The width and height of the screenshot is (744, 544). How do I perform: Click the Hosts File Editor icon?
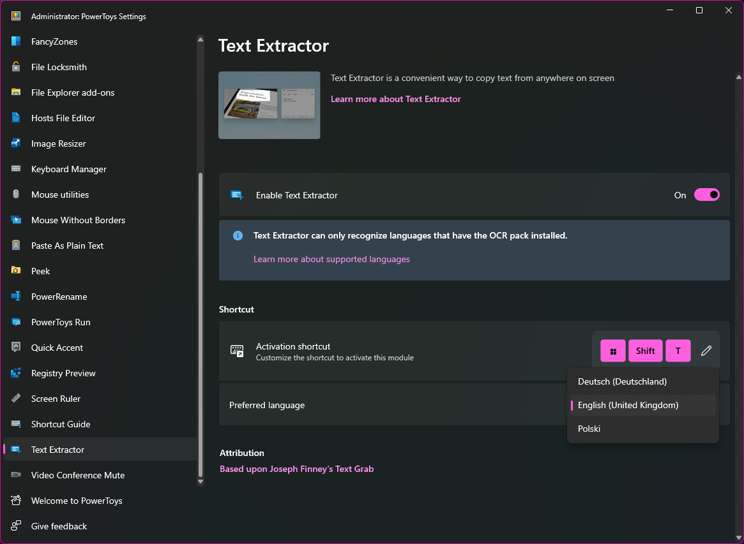(x=16, y=118)
